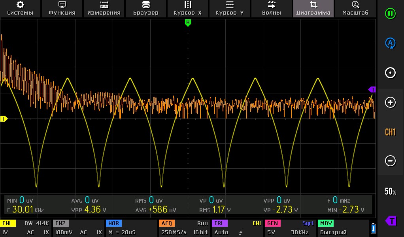Pause acquisition with the green run/stop button

pyautogui.click(x=390, y=13)
